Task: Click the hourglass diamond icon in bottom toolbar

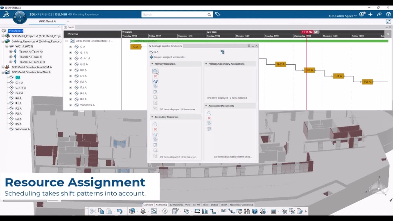Action: coord(165,212)
